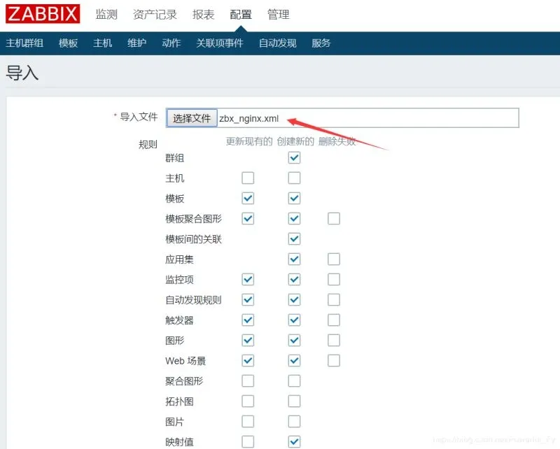Click the ZABBIX logo
Screen dimensions: 560x449
pos(42,13)
